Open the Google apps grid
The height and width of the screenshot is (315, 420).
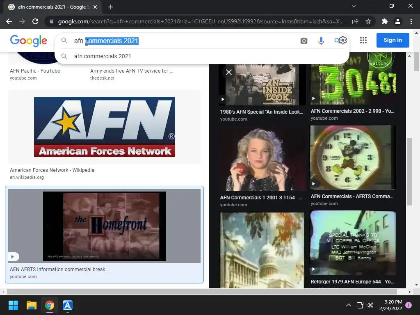363,40
